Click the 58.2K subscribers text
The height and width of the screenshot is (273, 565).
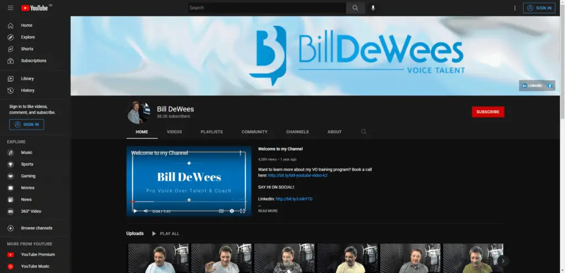tap(173, 117)
